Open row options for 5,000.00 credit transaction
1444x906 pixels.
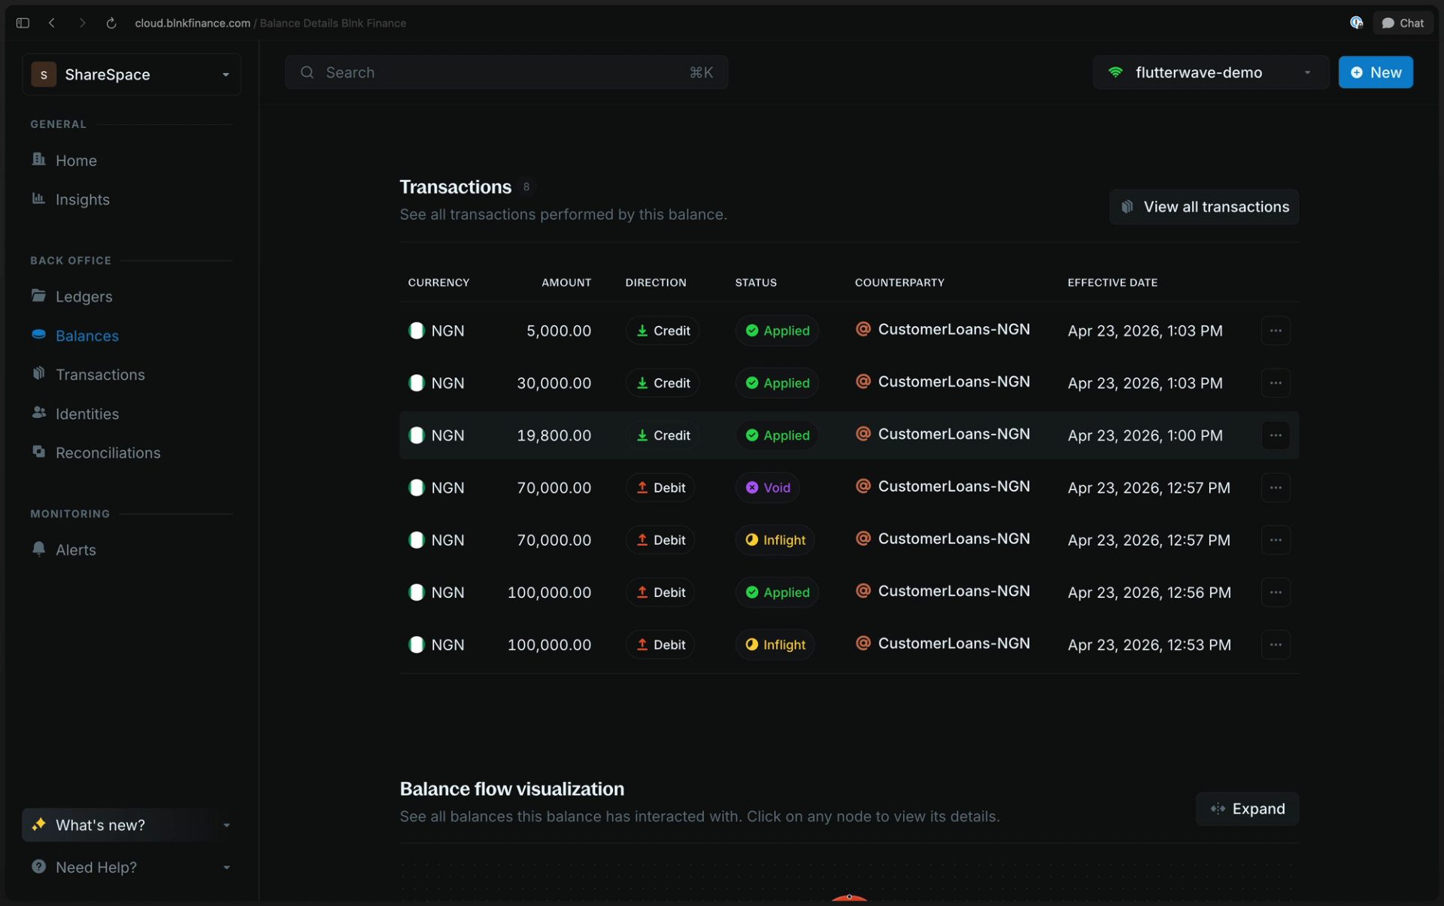tap(1276, 331)
